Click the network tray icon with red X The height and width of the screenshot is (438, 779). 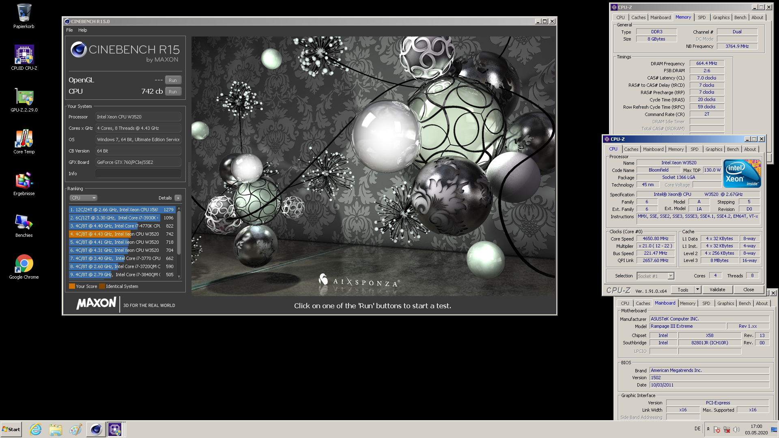coord(727,429)
